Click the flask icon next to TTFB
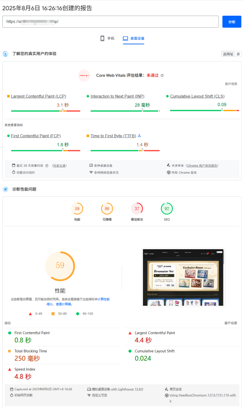This screenshot has height=408, width=243. click(x=139, y=136)
